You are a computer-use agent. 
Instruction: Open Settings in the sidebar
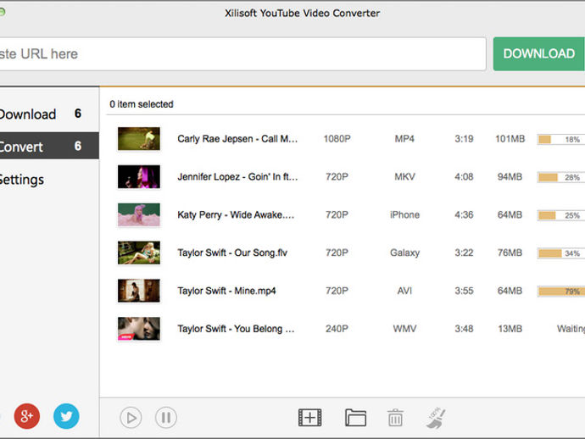pyautogui.click(x=49, y=180)
